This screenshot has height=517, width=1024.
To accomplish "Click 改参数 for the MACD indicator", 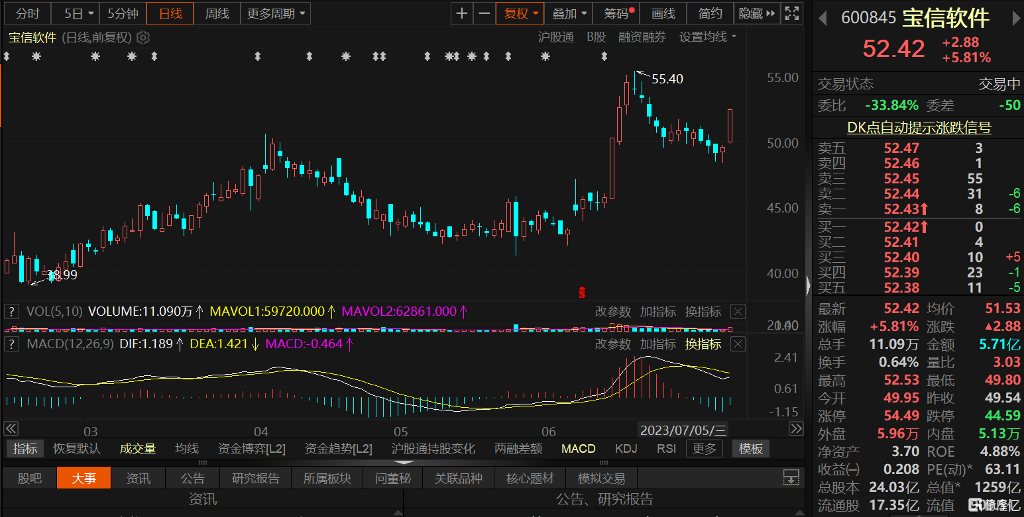I will click(612, 344).
